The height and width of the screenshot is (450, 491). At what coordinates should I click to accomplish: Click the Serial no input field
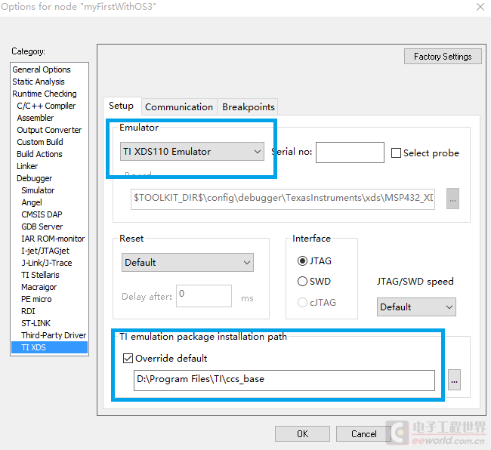pyautogui.click(x=350, y=153)
